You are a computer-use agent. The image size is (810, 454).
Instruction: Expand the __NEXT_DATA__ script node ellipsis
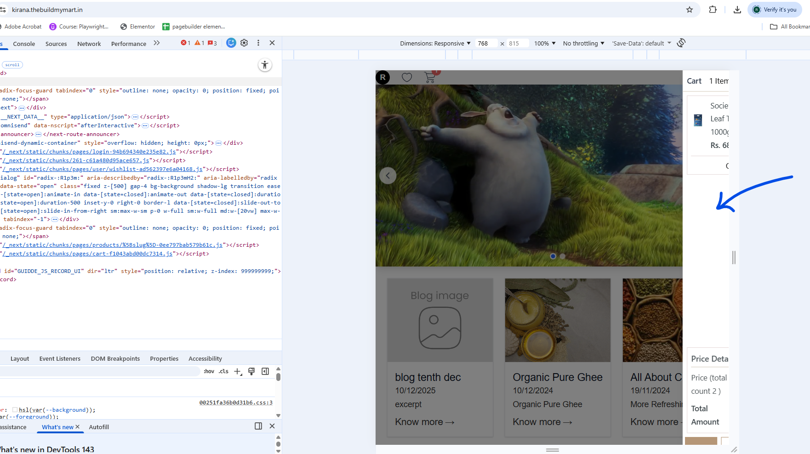click(x=135, y=117)
